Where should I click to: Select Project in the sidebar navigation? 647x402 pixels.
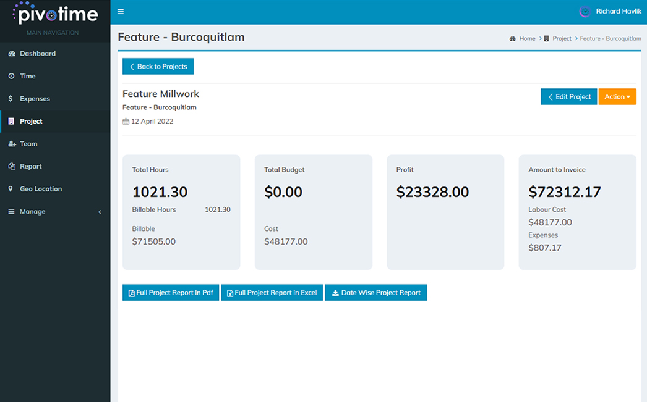31,122
